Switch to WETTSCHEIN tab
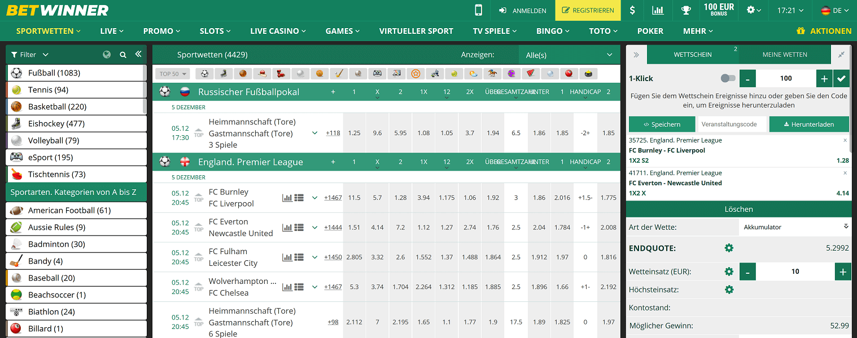Screen dimensions: 857x338 coord(693,55)
